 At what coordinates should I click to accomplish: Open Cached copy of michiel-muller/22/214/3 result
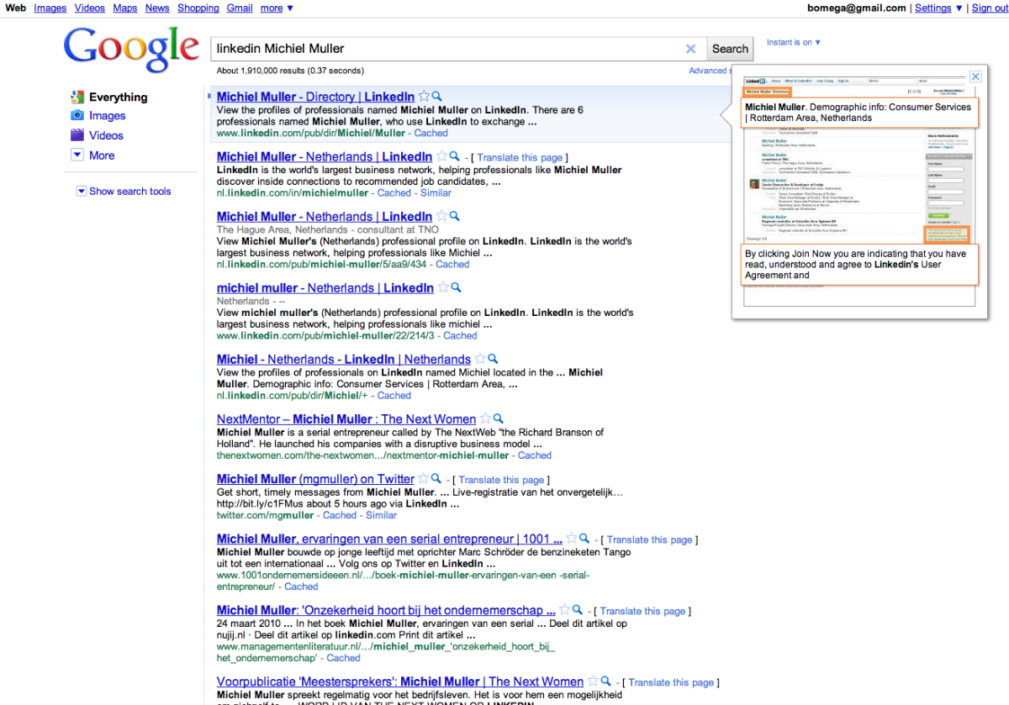coord(460,335)
